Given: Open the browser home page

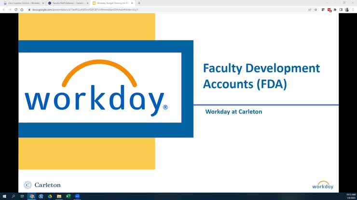Looking at the screenshot, I should [x=22, y=10].
